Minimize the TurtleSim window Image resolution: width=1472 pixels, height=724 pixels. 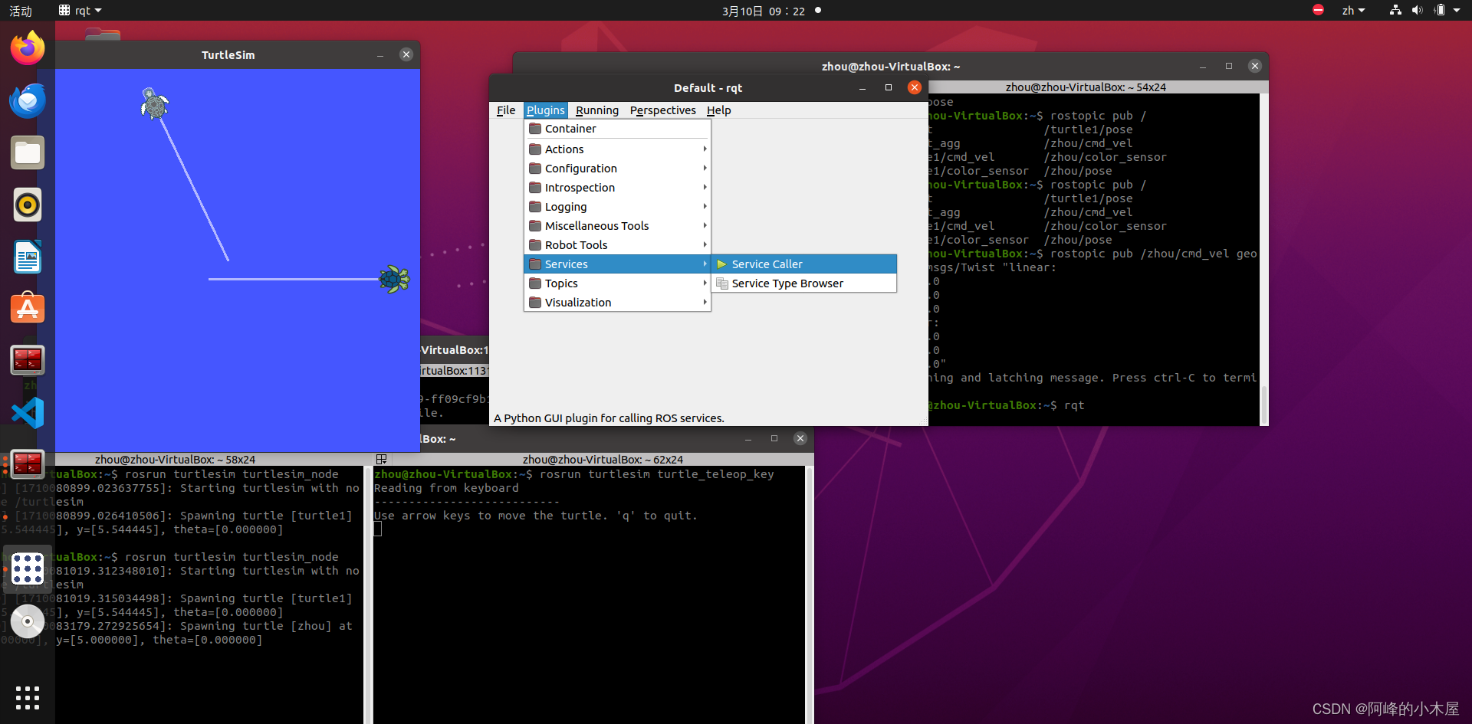pyautogui.click(x=380, y=55)
